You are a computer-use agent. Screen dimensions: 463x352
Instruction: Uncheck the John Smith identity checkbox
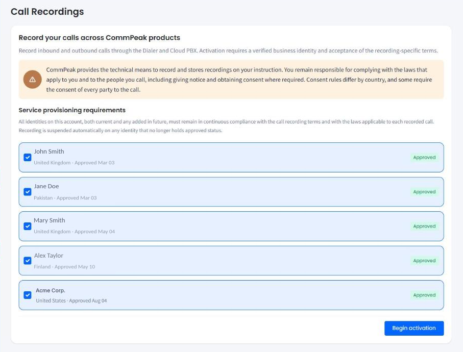(28, 157)
